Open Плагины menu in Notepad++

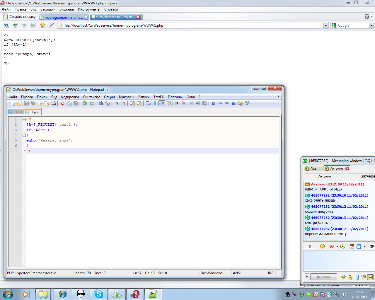tap(175, 97)
